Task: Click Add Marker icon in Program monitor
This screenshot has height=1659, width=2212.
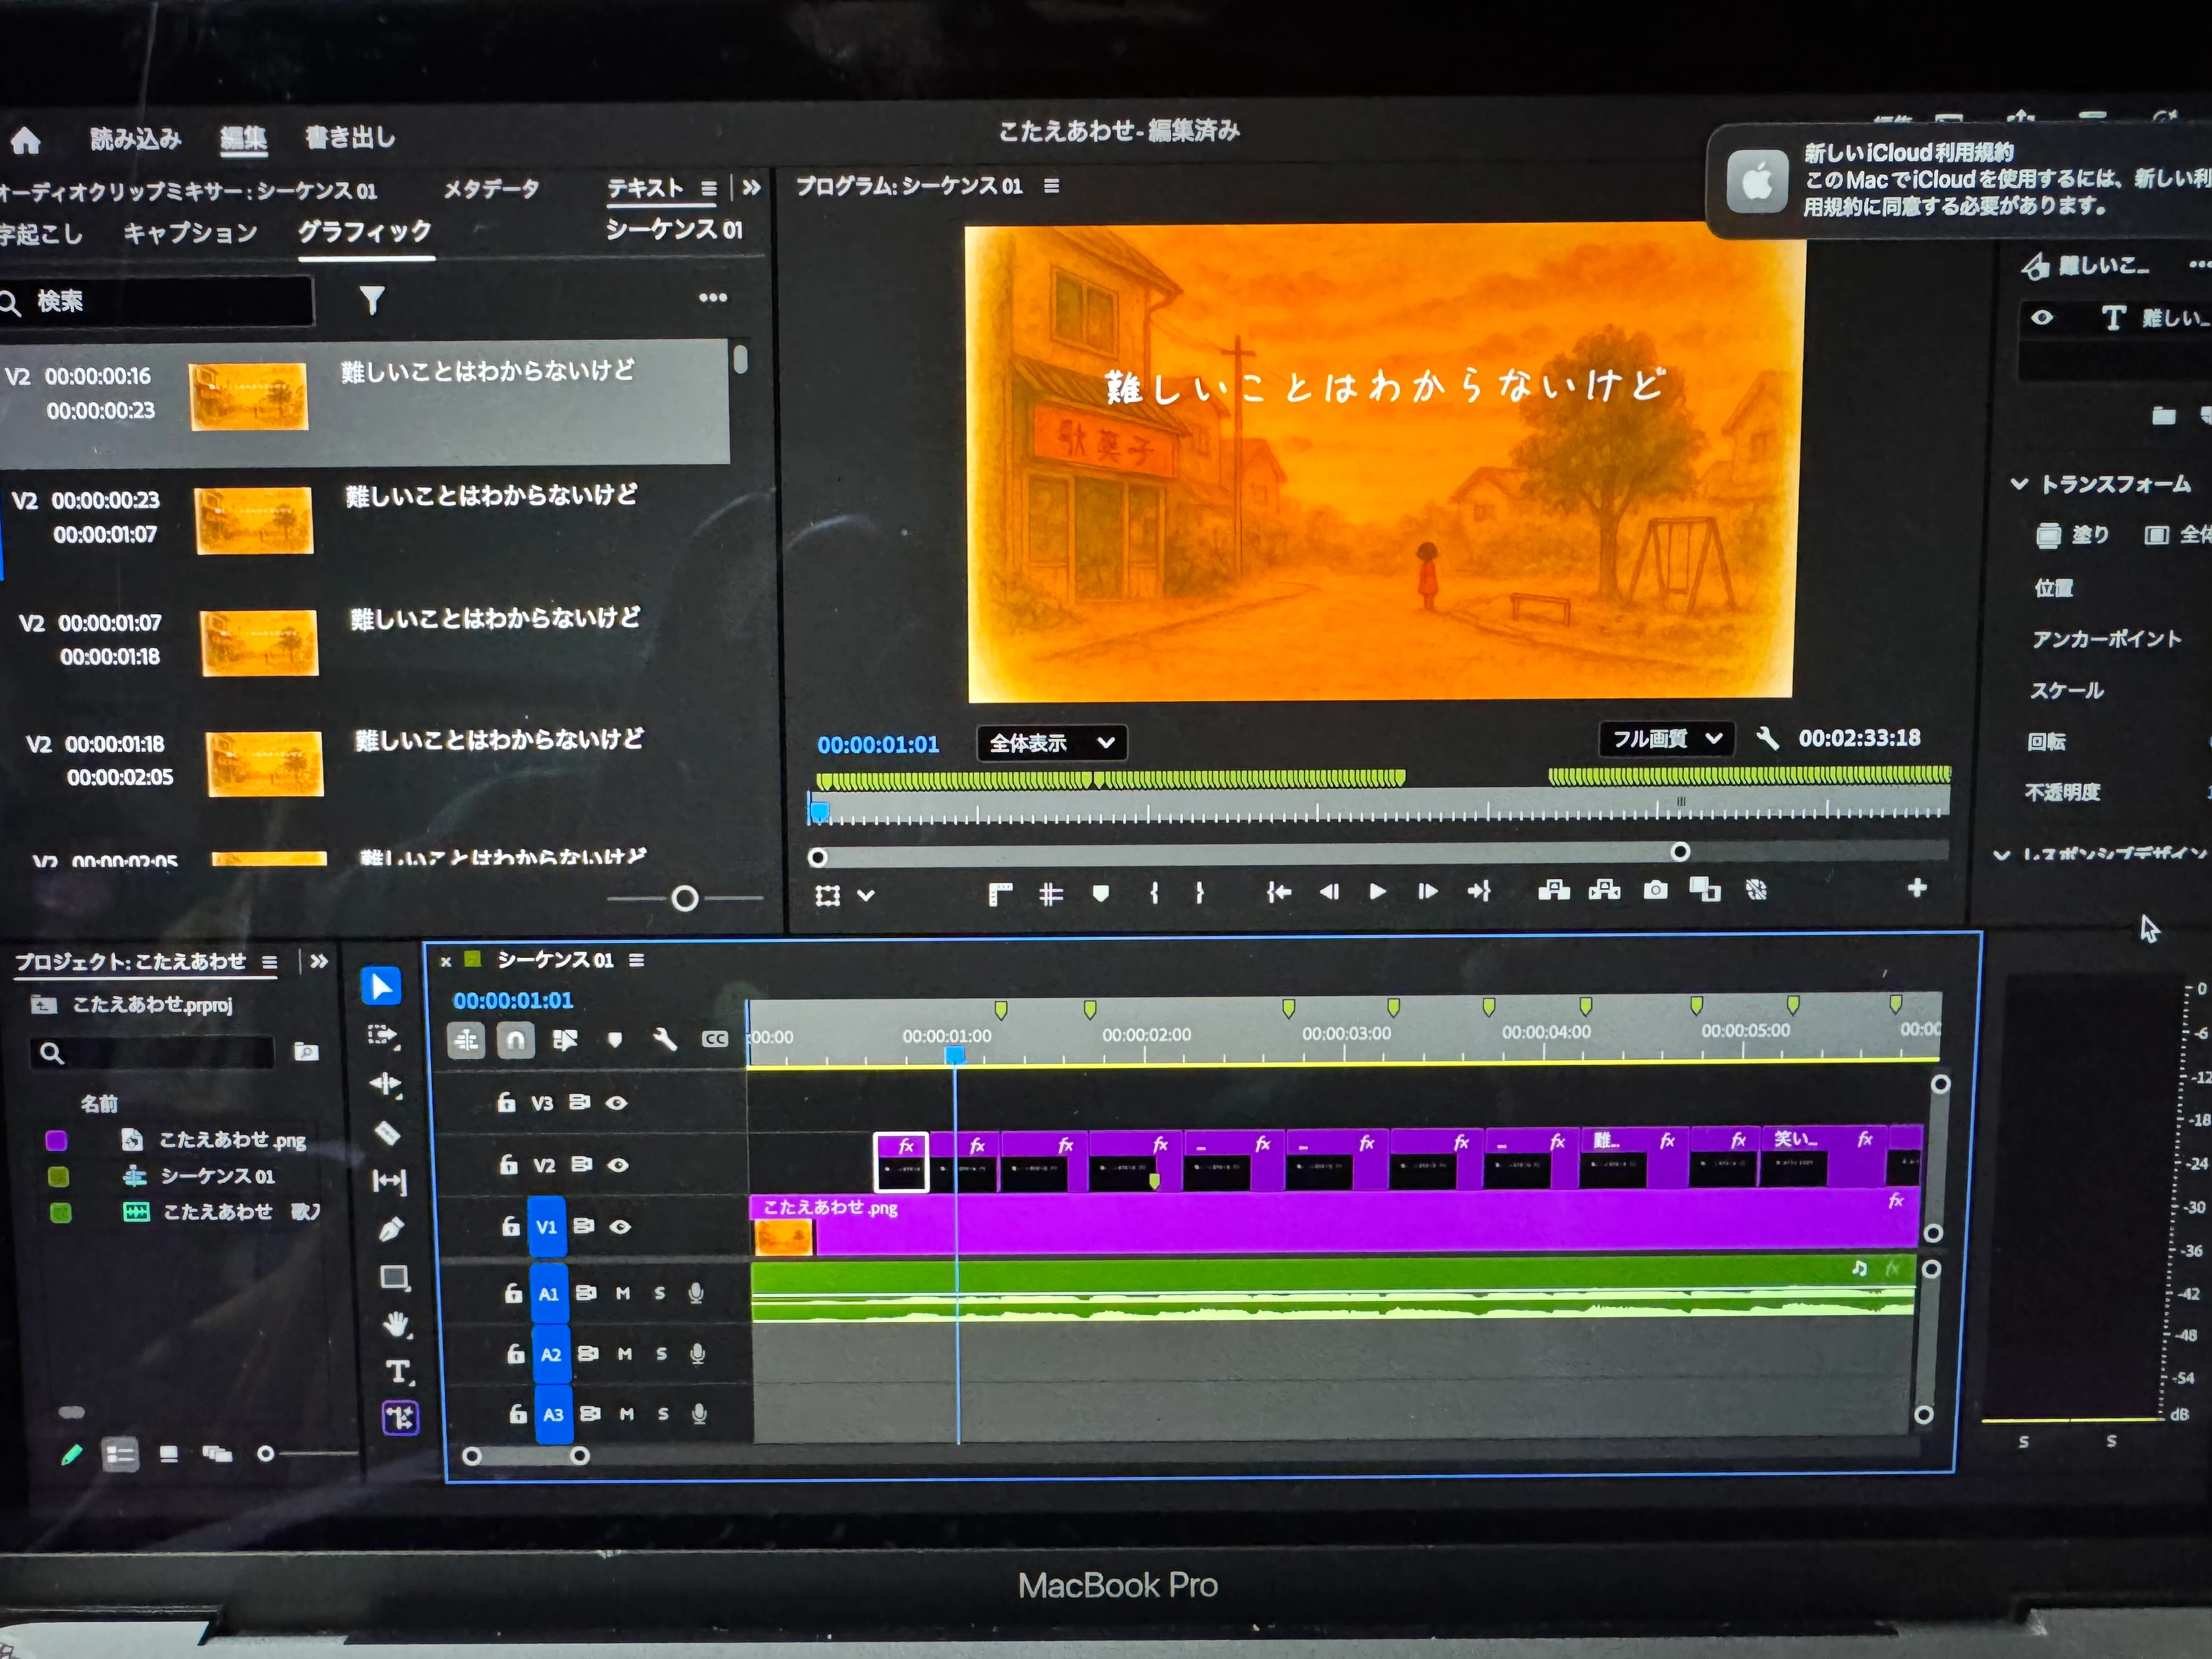Action: pos(1101,893)
